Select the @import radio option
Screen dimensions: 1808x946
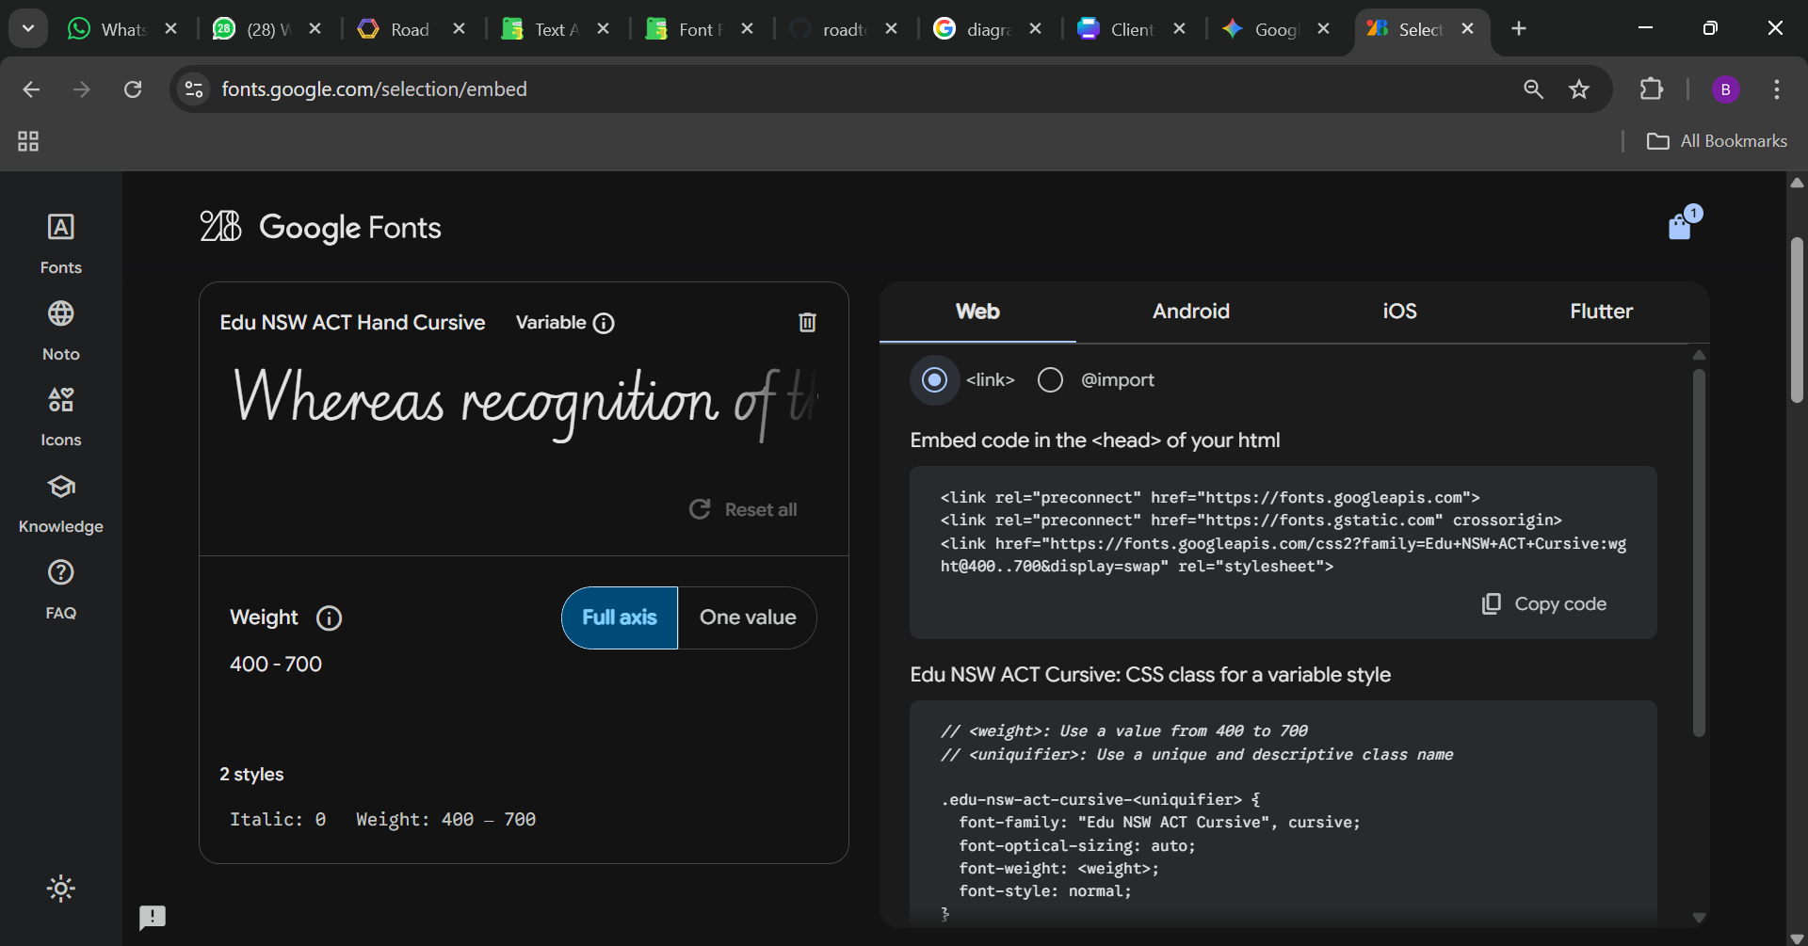pos(1050,380)
